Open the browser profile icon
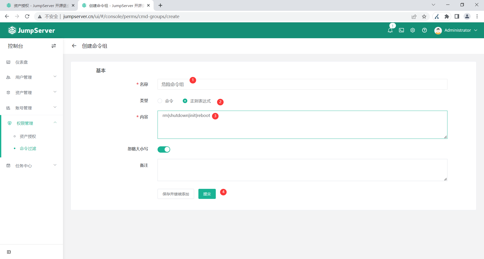This screenshot has width=484, height=259. click(x=467, y=17)
